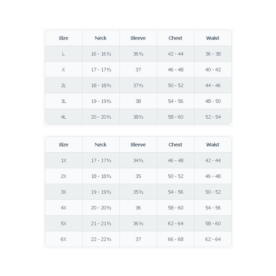
Task: Select the 2L size cell
Action: point(63,85)
